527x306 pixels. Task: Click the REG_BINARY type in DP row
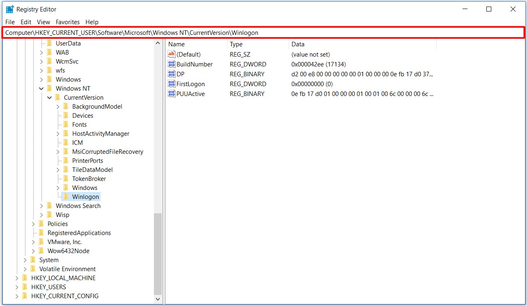point(247,74)
